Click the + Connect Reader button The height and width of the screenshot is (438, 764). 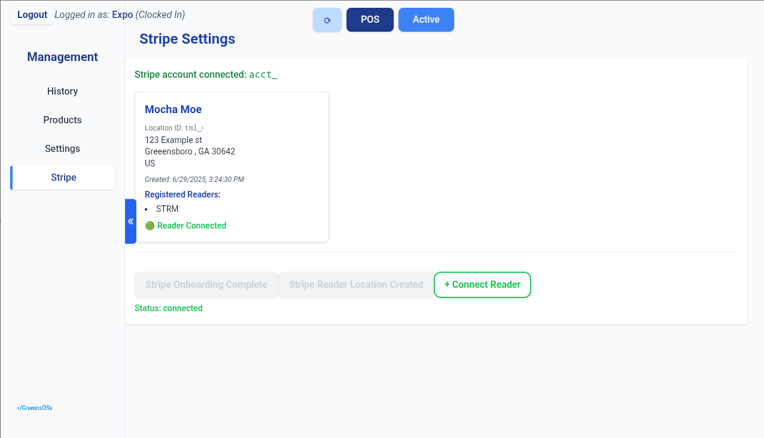coord(482,285)
